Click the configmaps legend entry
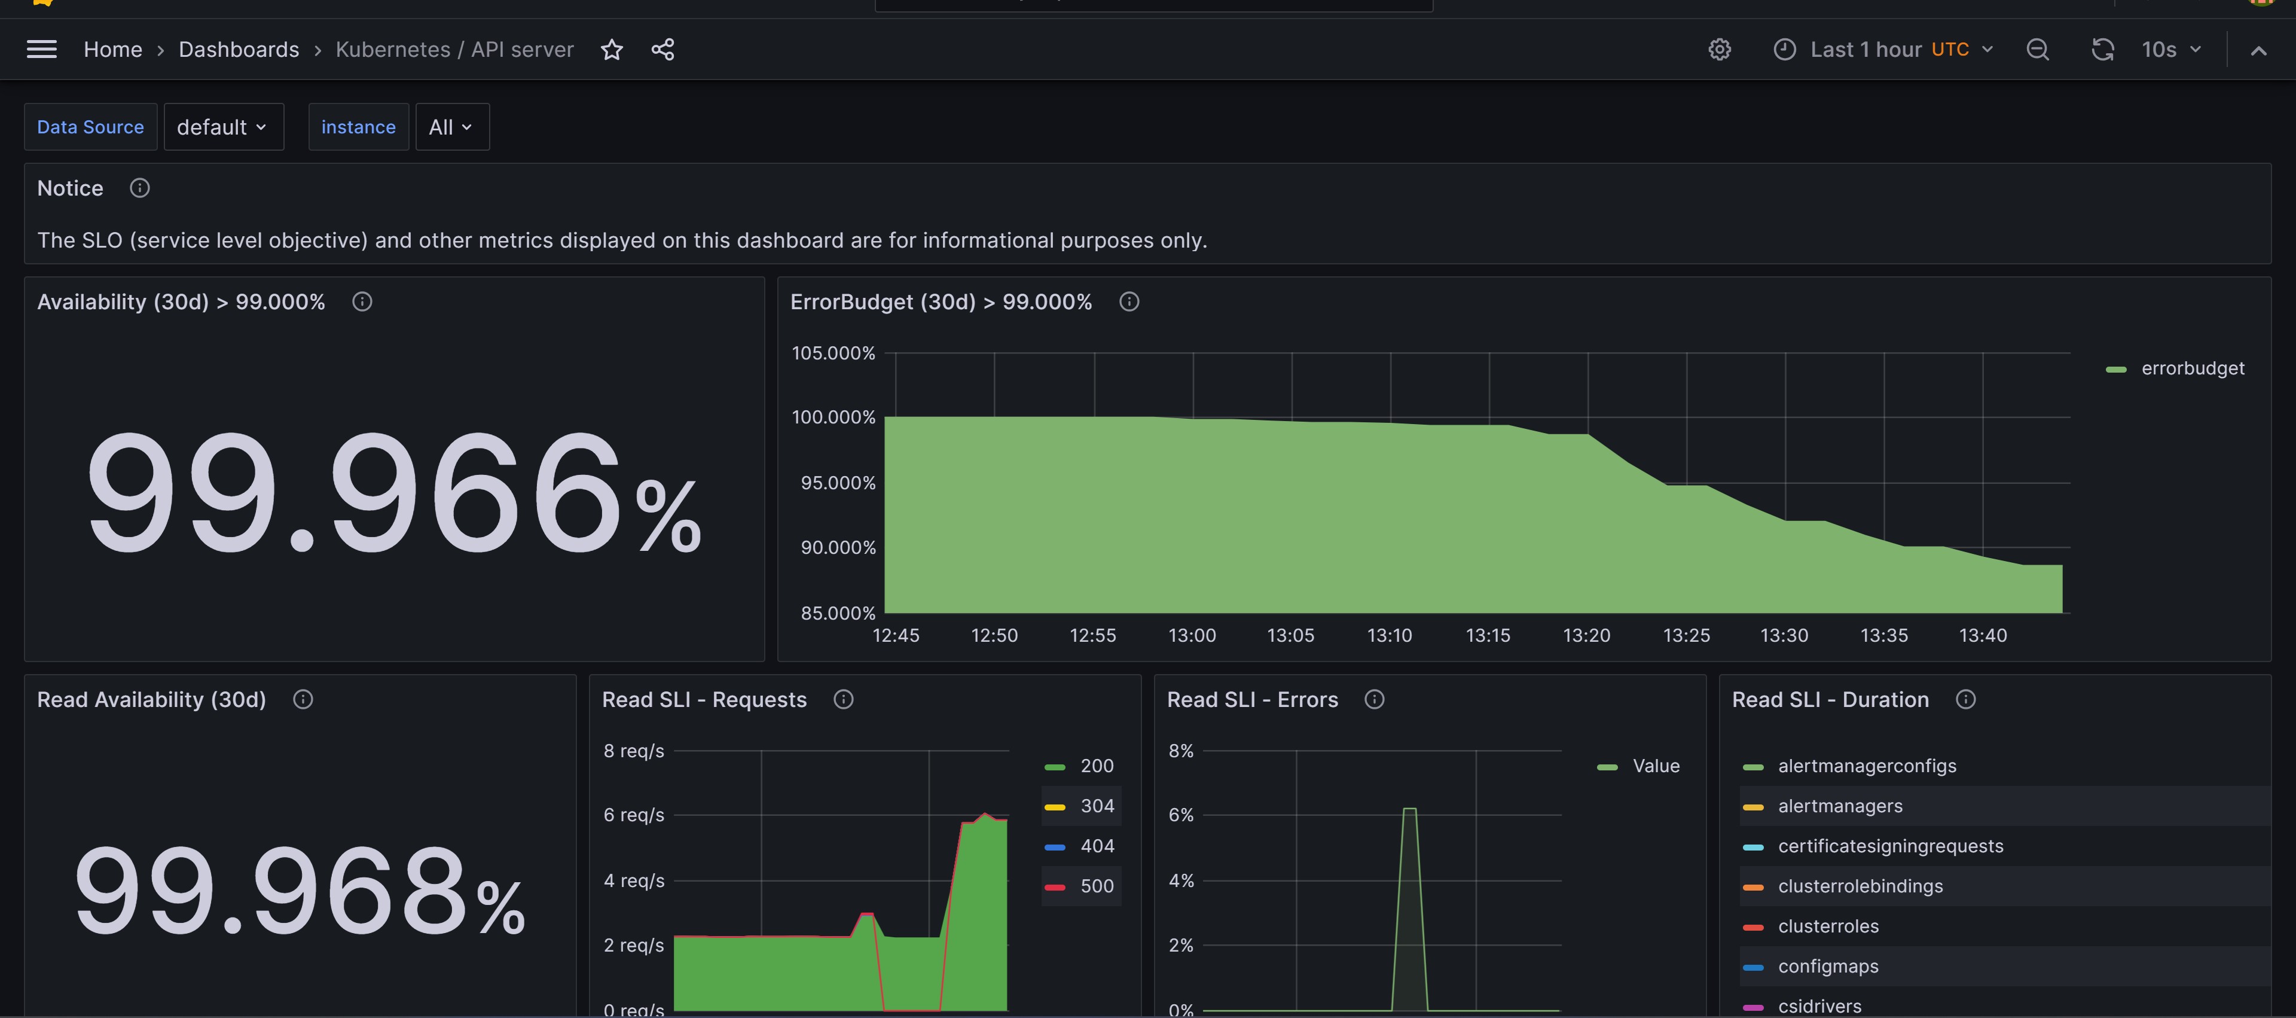 1828,967
